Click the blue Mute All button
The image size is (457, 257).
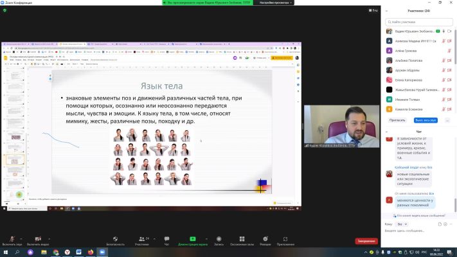click(426, 120)
